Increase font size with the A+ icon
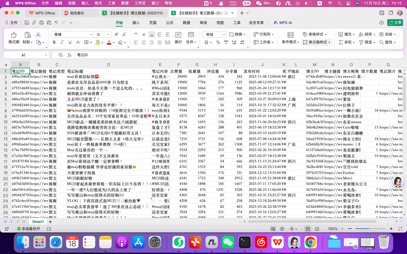Image resolution: width=407 pixels, height=254 pixels. tap(116, 34)
